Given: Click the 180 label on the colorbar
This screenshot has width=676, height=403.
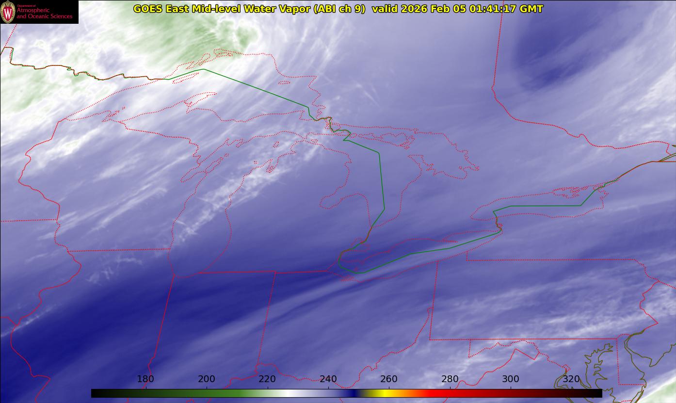Looking at the screenshot, I should tap(145, 379).
